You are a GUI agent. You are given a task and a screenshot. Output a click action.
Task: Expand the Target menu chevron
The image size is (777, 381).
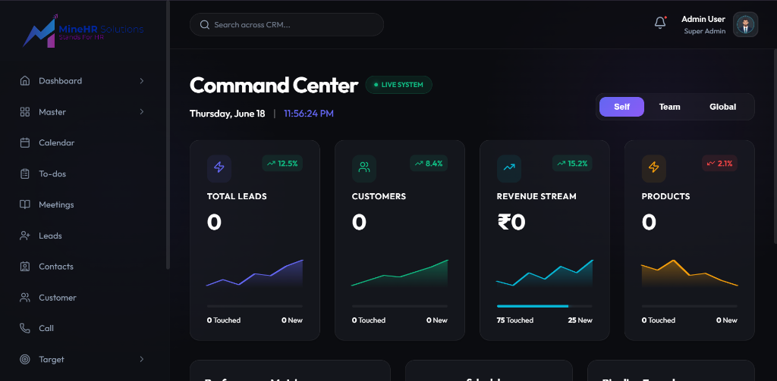coord(142,359)
